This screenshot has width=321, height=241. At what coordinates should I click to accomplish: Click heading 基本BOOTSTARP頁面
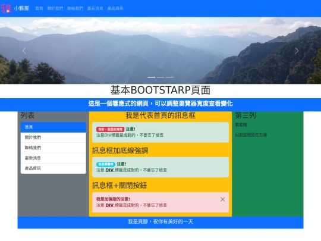(x=160, y=90)
